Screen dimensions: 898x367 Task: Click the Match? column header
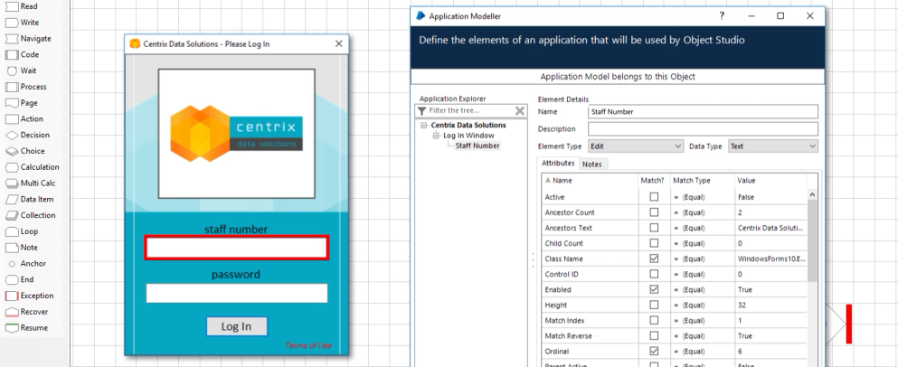(654, 181)
